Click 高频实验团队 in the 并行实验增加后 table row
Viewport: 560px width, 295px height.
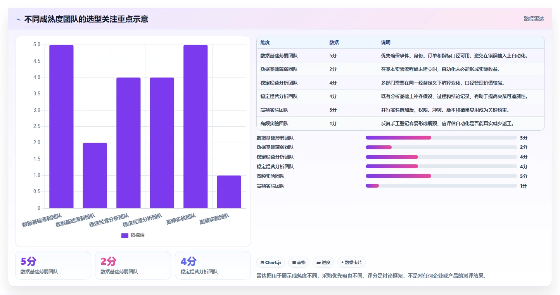point(275,110)
